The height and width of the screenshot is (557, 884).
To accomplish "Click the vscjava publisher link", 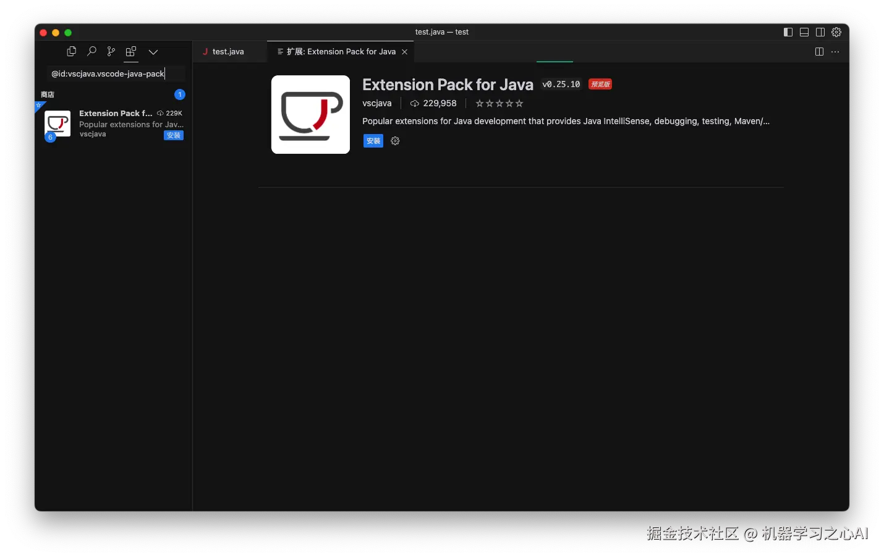I will click(377, 103).
